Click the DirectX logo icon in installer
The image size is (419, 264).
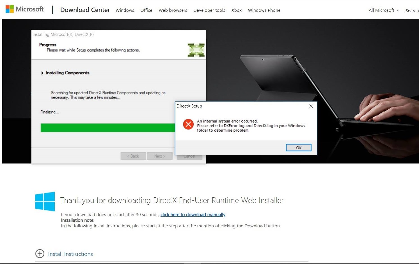pyautogui.click(x=196, y=50)
